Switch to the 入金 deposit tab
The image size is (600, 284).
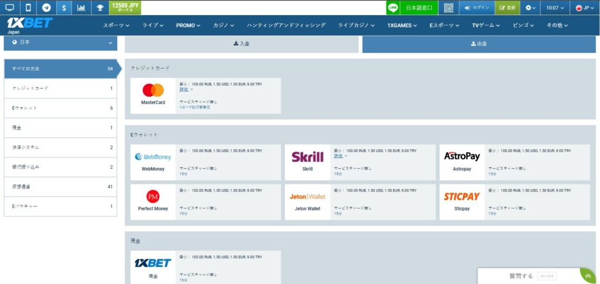point(241,44)
